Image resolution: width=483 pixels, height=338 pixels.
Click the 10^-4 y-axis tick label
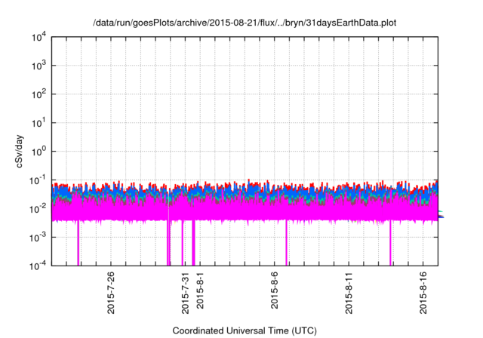(x=38, y=266)
